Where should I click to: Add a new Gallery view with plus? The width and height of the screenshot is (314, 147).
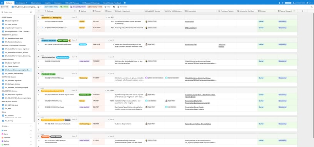pyautogui.click(x=31, y=141)
